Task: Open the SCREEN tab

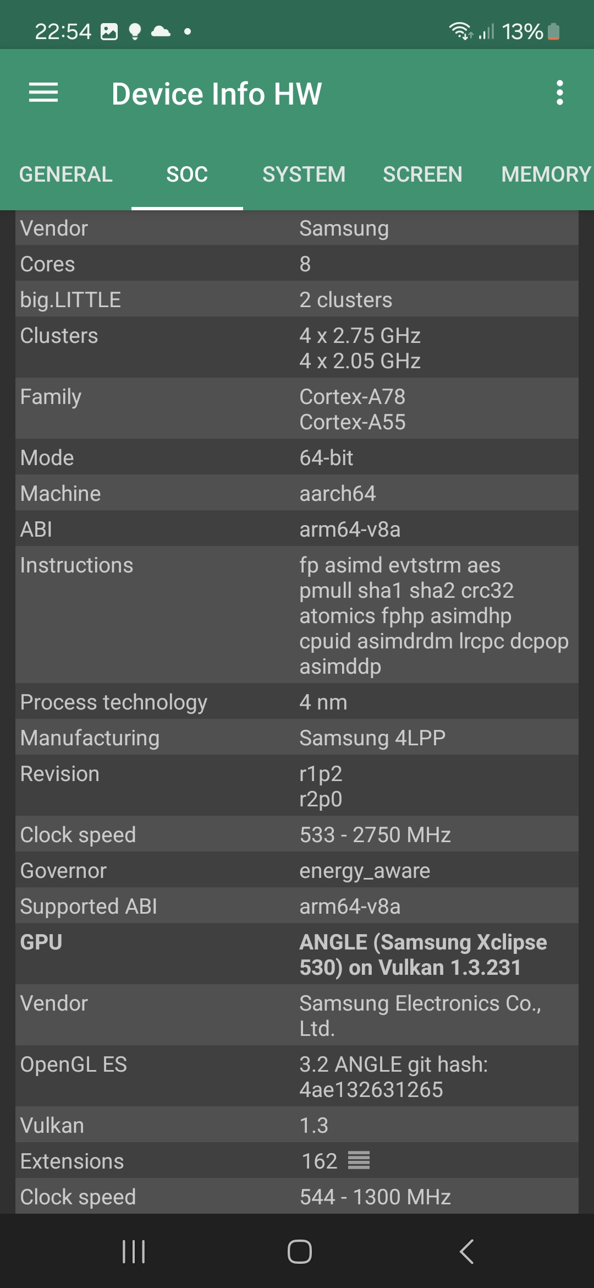Action: click(422, 174)
